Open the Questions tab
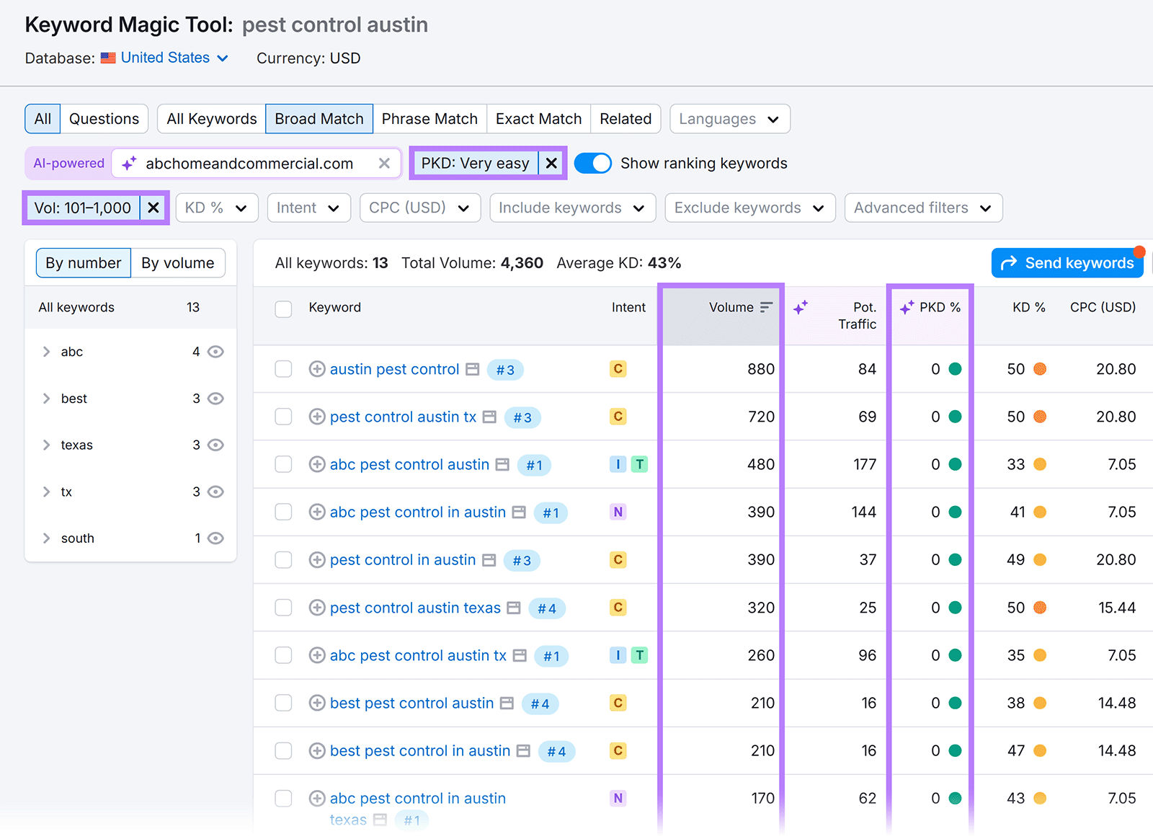This screenshot has height=839, width=1153. point(104,118)
